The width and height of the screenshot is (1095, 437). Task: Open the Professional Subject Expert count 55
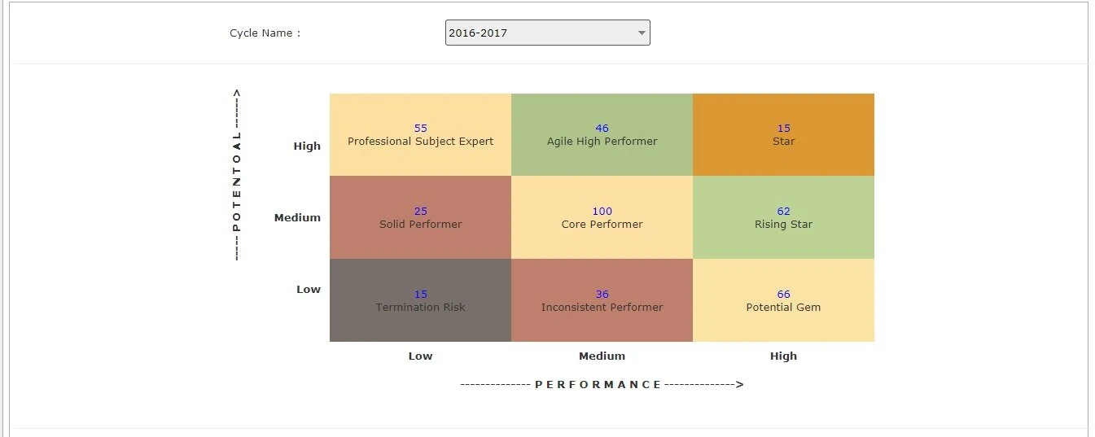pyautogui.click(x=420, y=129)
